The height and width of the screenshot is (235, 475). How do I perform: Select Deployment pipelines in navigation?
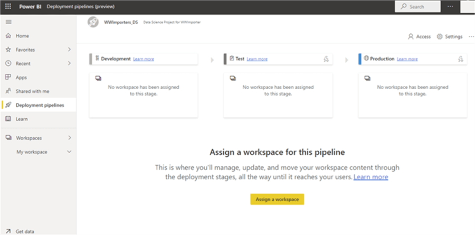40,105
